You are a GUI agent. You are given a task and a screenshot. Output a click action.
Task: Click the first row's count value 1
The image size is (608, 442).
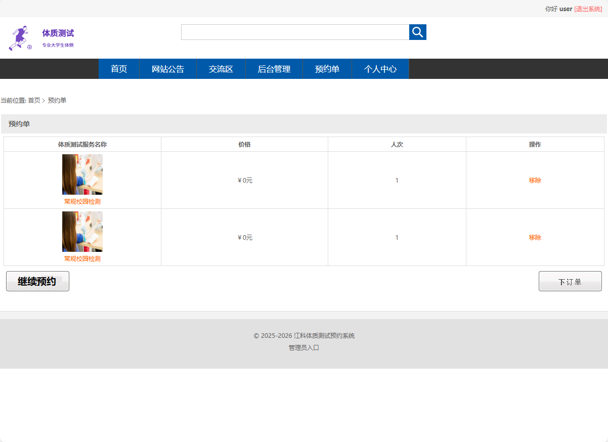397,181
